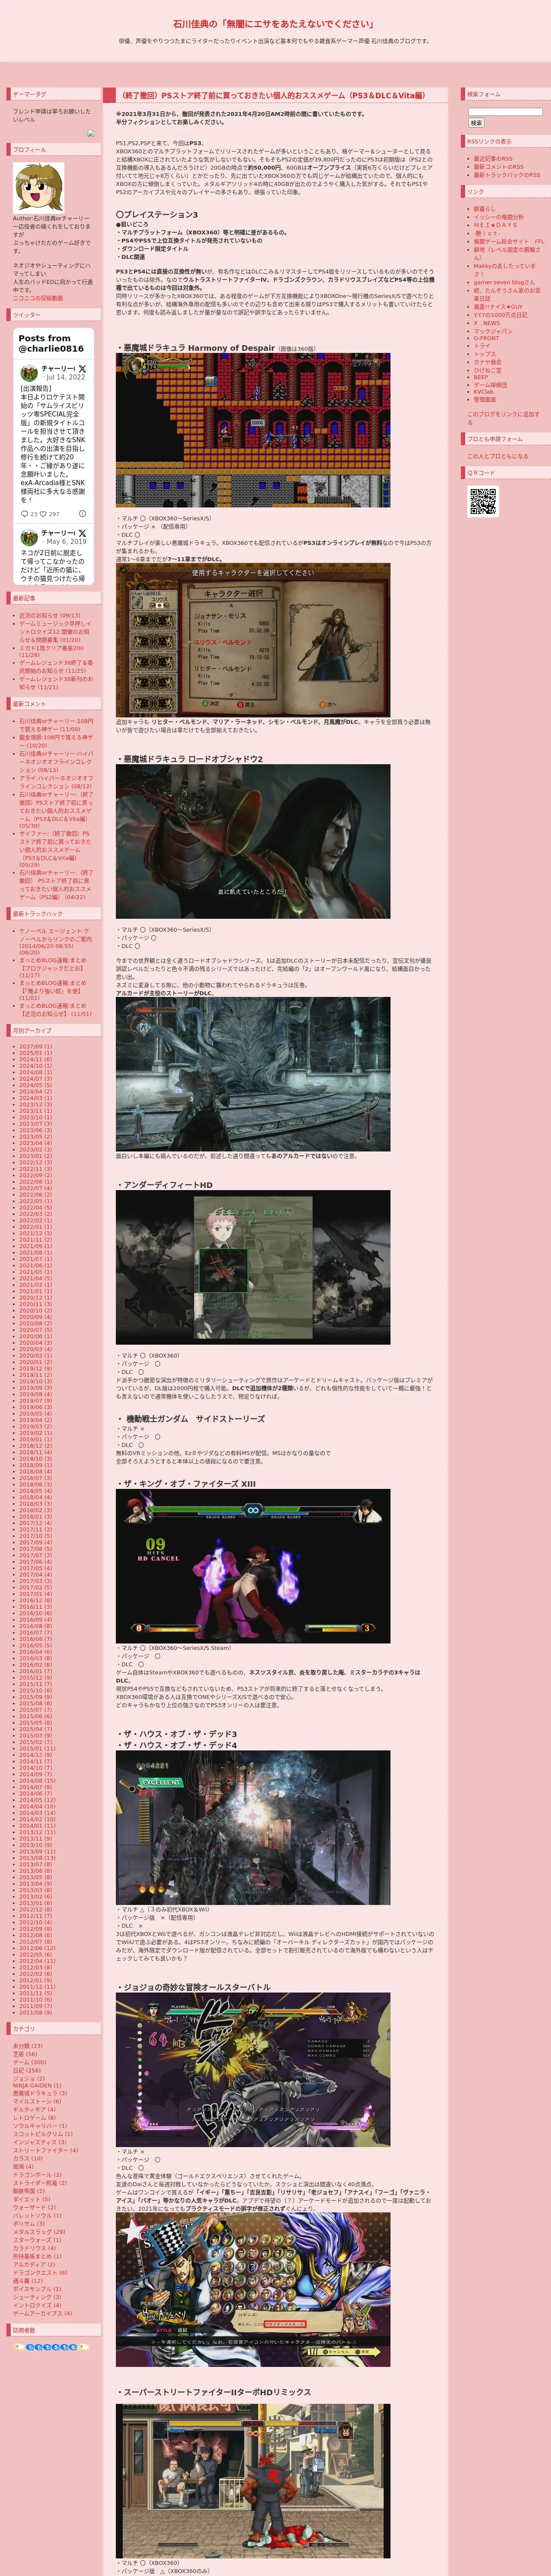Click the info circle icon on first tweet
The height and width of the screenshot is (2576, 551).
point(82,514)
